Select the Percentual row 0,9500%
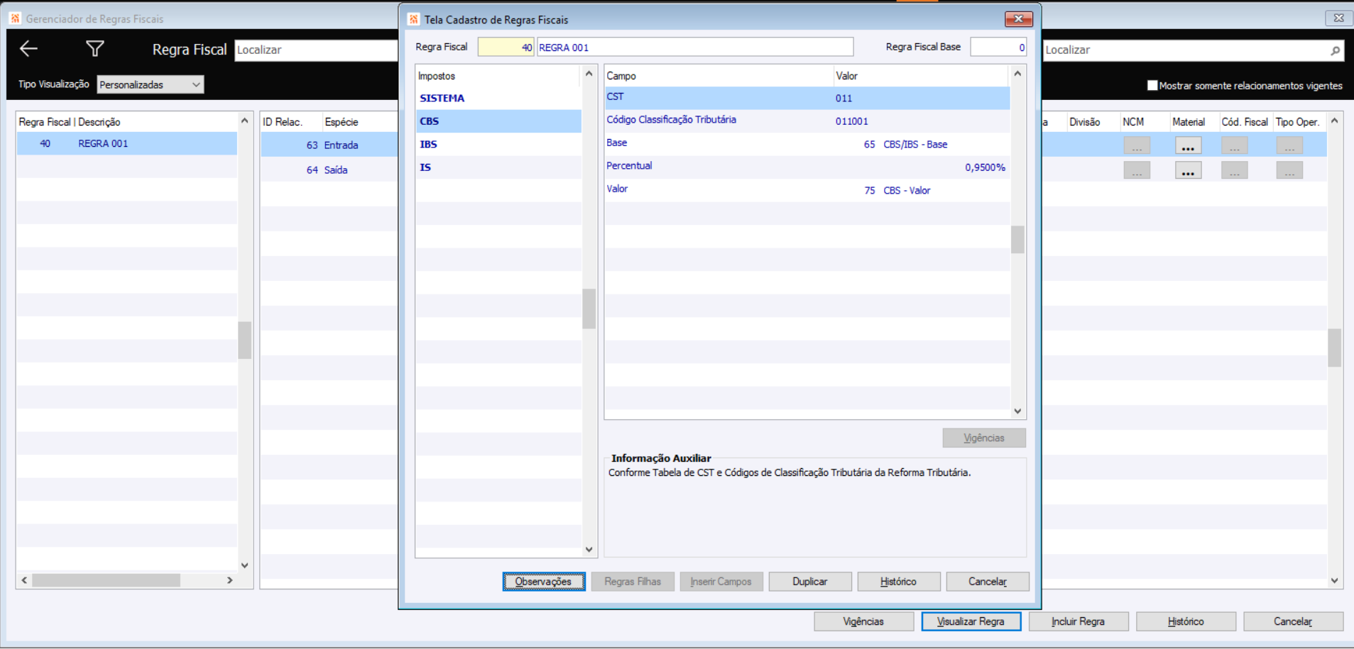The image size is (1354, 649). 807,167
